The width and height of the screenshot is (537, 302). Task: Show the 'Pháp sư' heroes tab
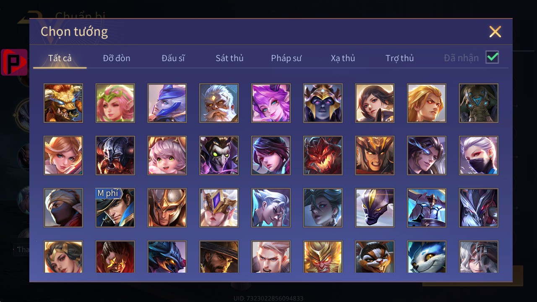point(286,58)
